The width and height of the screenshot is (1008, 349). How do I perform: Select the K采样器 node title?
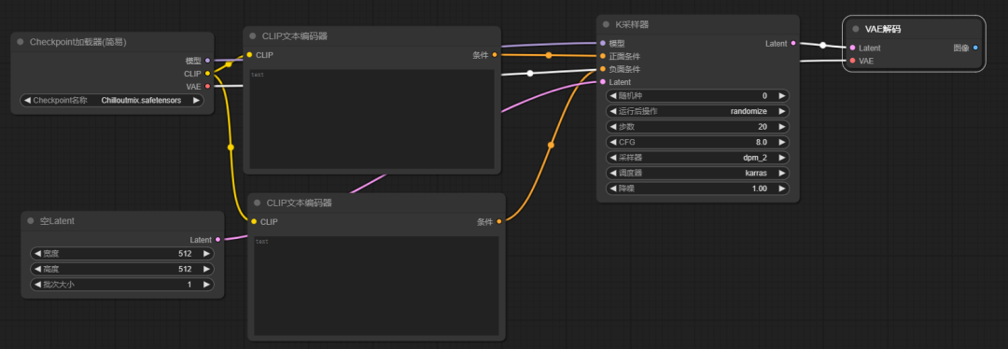pyautogui.click(x=631, y=24)
